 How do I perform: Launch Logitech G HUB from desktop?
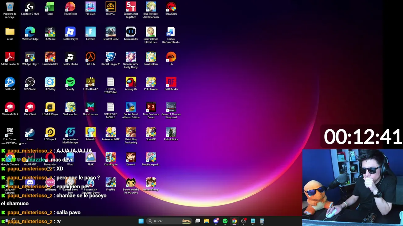[30, 9]
